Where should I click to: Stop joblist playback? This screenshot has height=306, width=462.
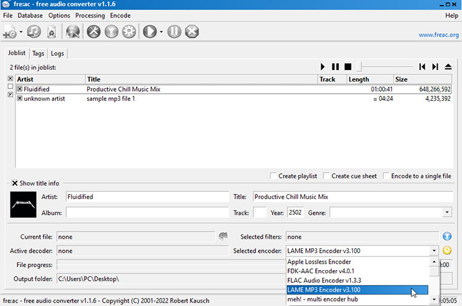pos(348,67)
